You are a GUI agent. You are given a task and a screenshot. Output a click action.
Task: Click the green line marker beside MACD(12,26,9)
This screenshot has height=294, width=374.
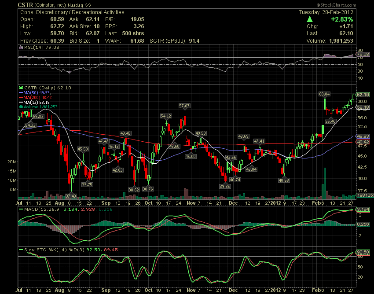[21, 209]
